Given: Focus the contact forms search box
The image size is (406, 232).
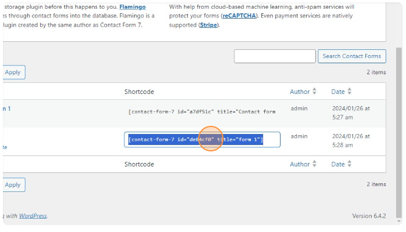Looking at the screenshot, I should [x=274, y=56].
